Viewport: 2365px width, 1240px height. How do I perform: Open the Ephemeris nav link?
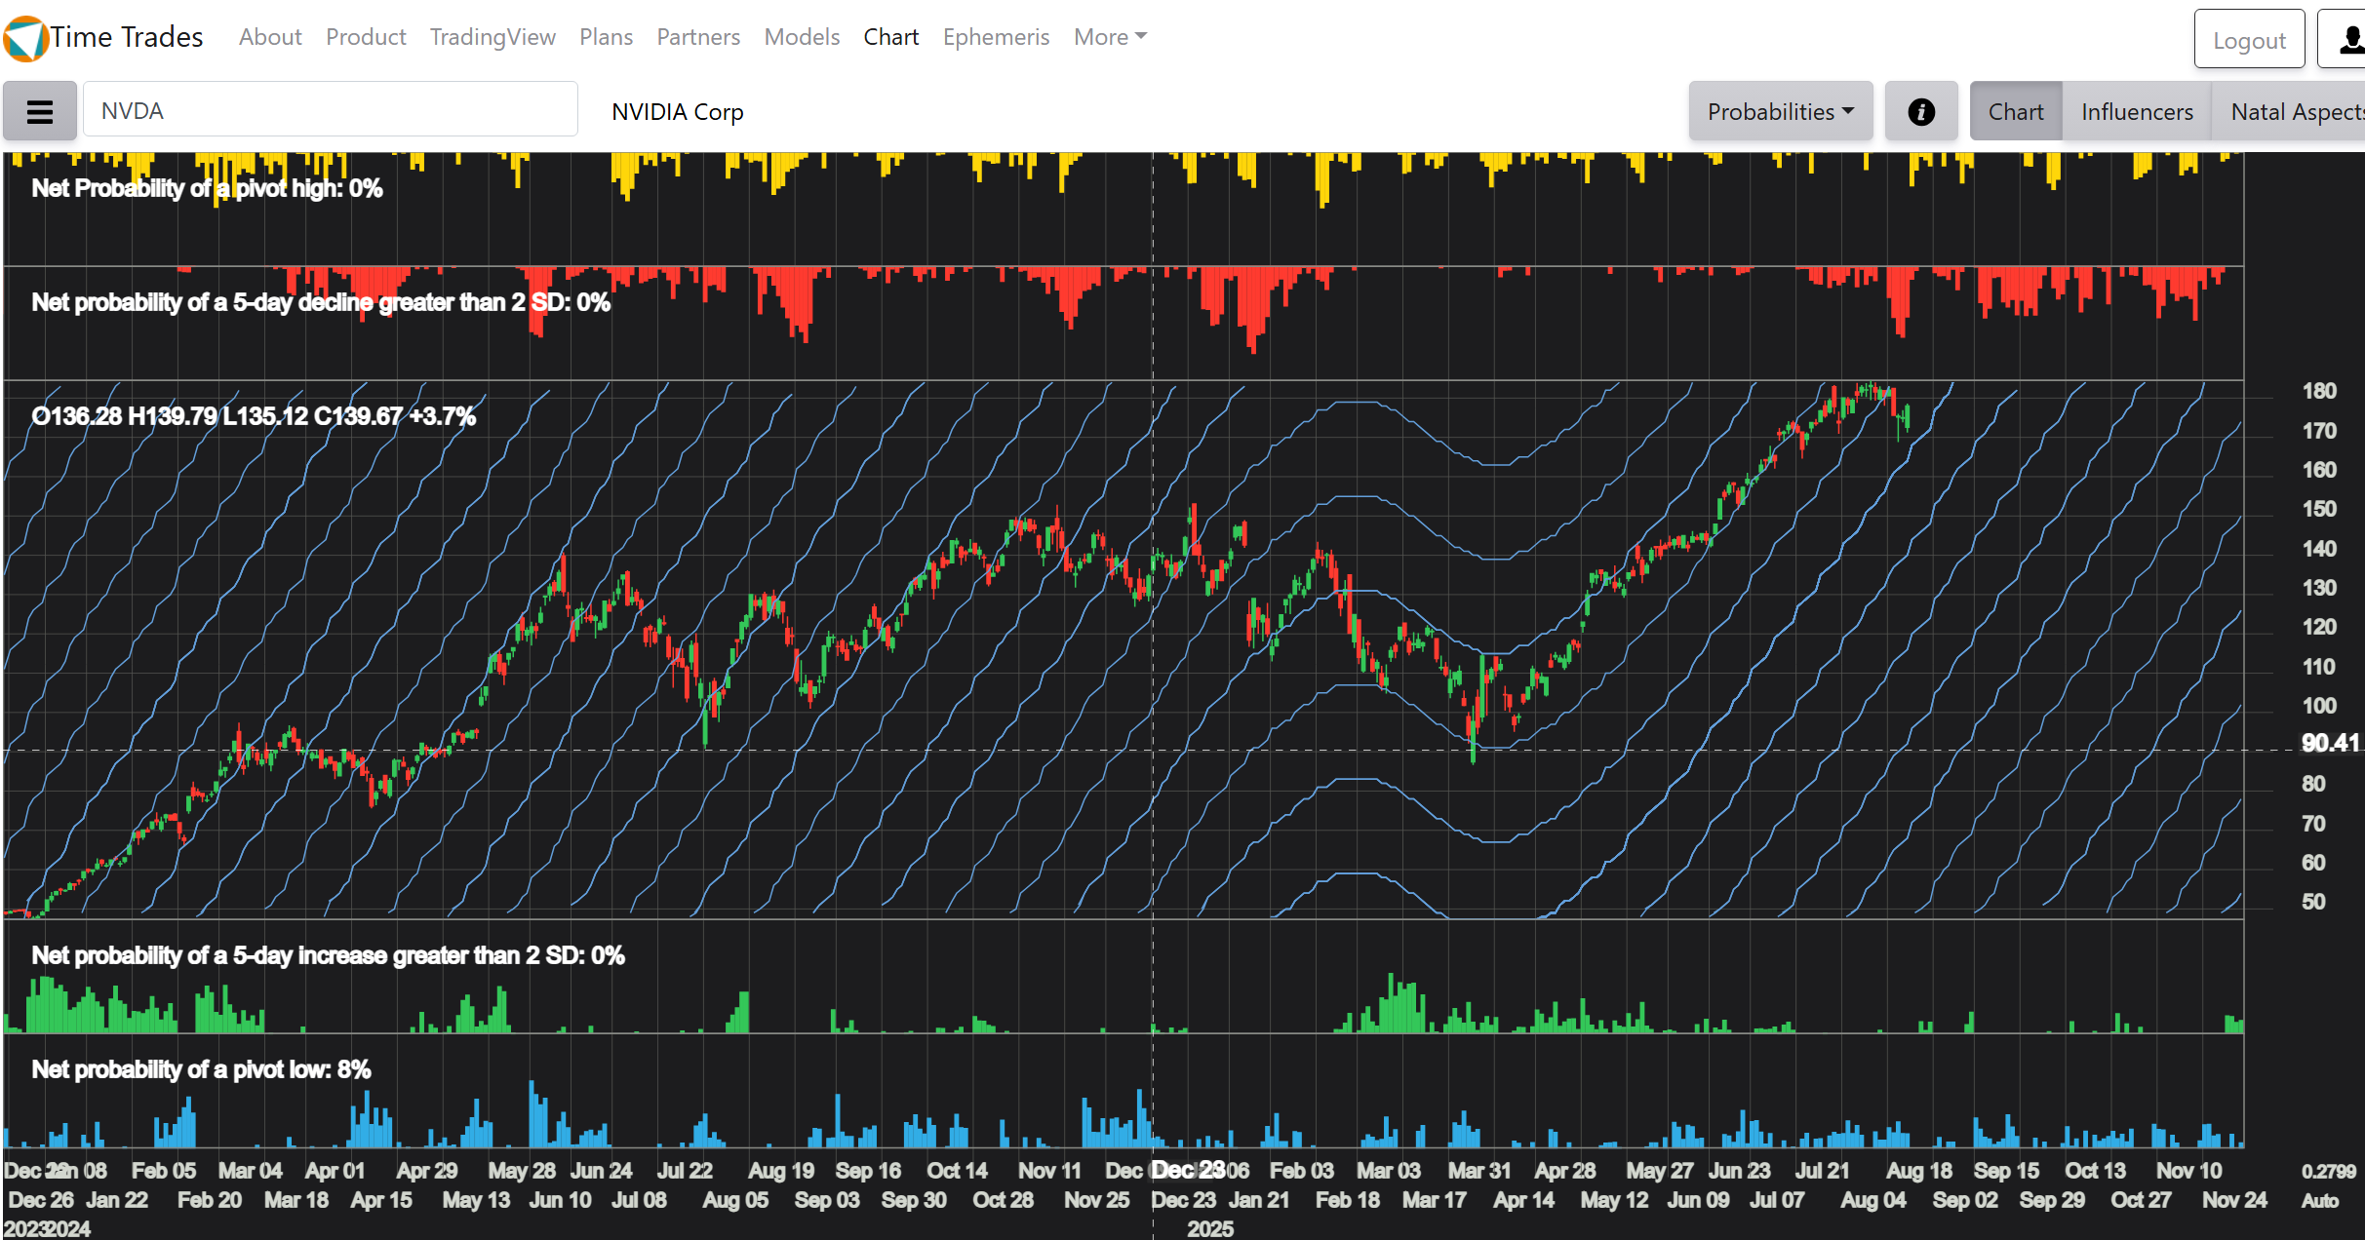click(x=996, y=37)
